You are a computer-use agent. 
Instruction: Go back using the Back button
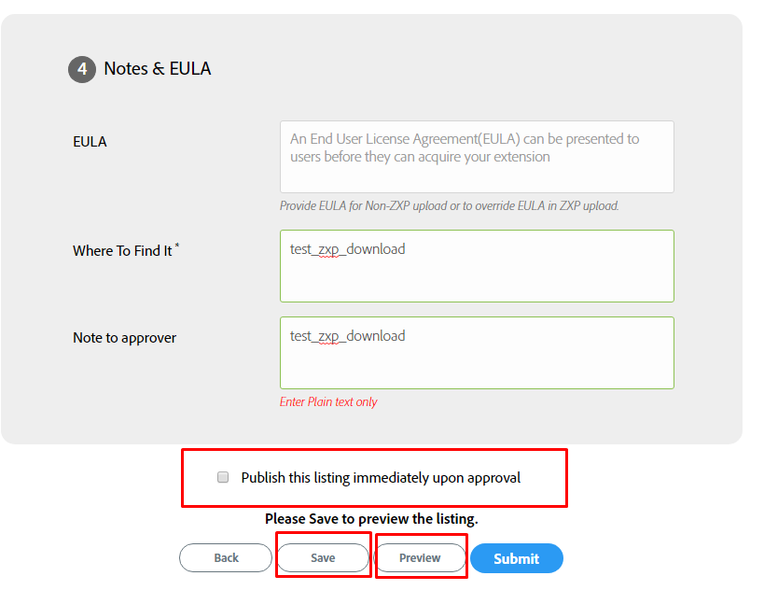tap(226, 557)
